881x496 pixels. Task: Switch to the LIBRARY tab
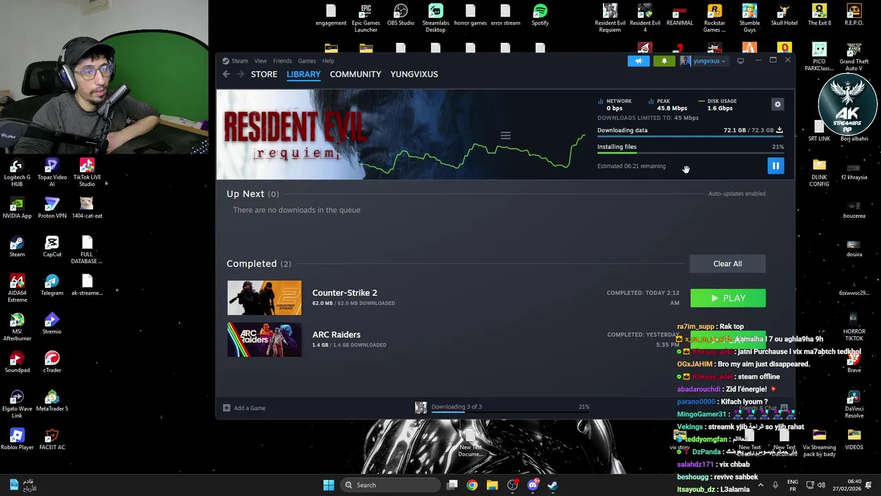tap(304, 74)
